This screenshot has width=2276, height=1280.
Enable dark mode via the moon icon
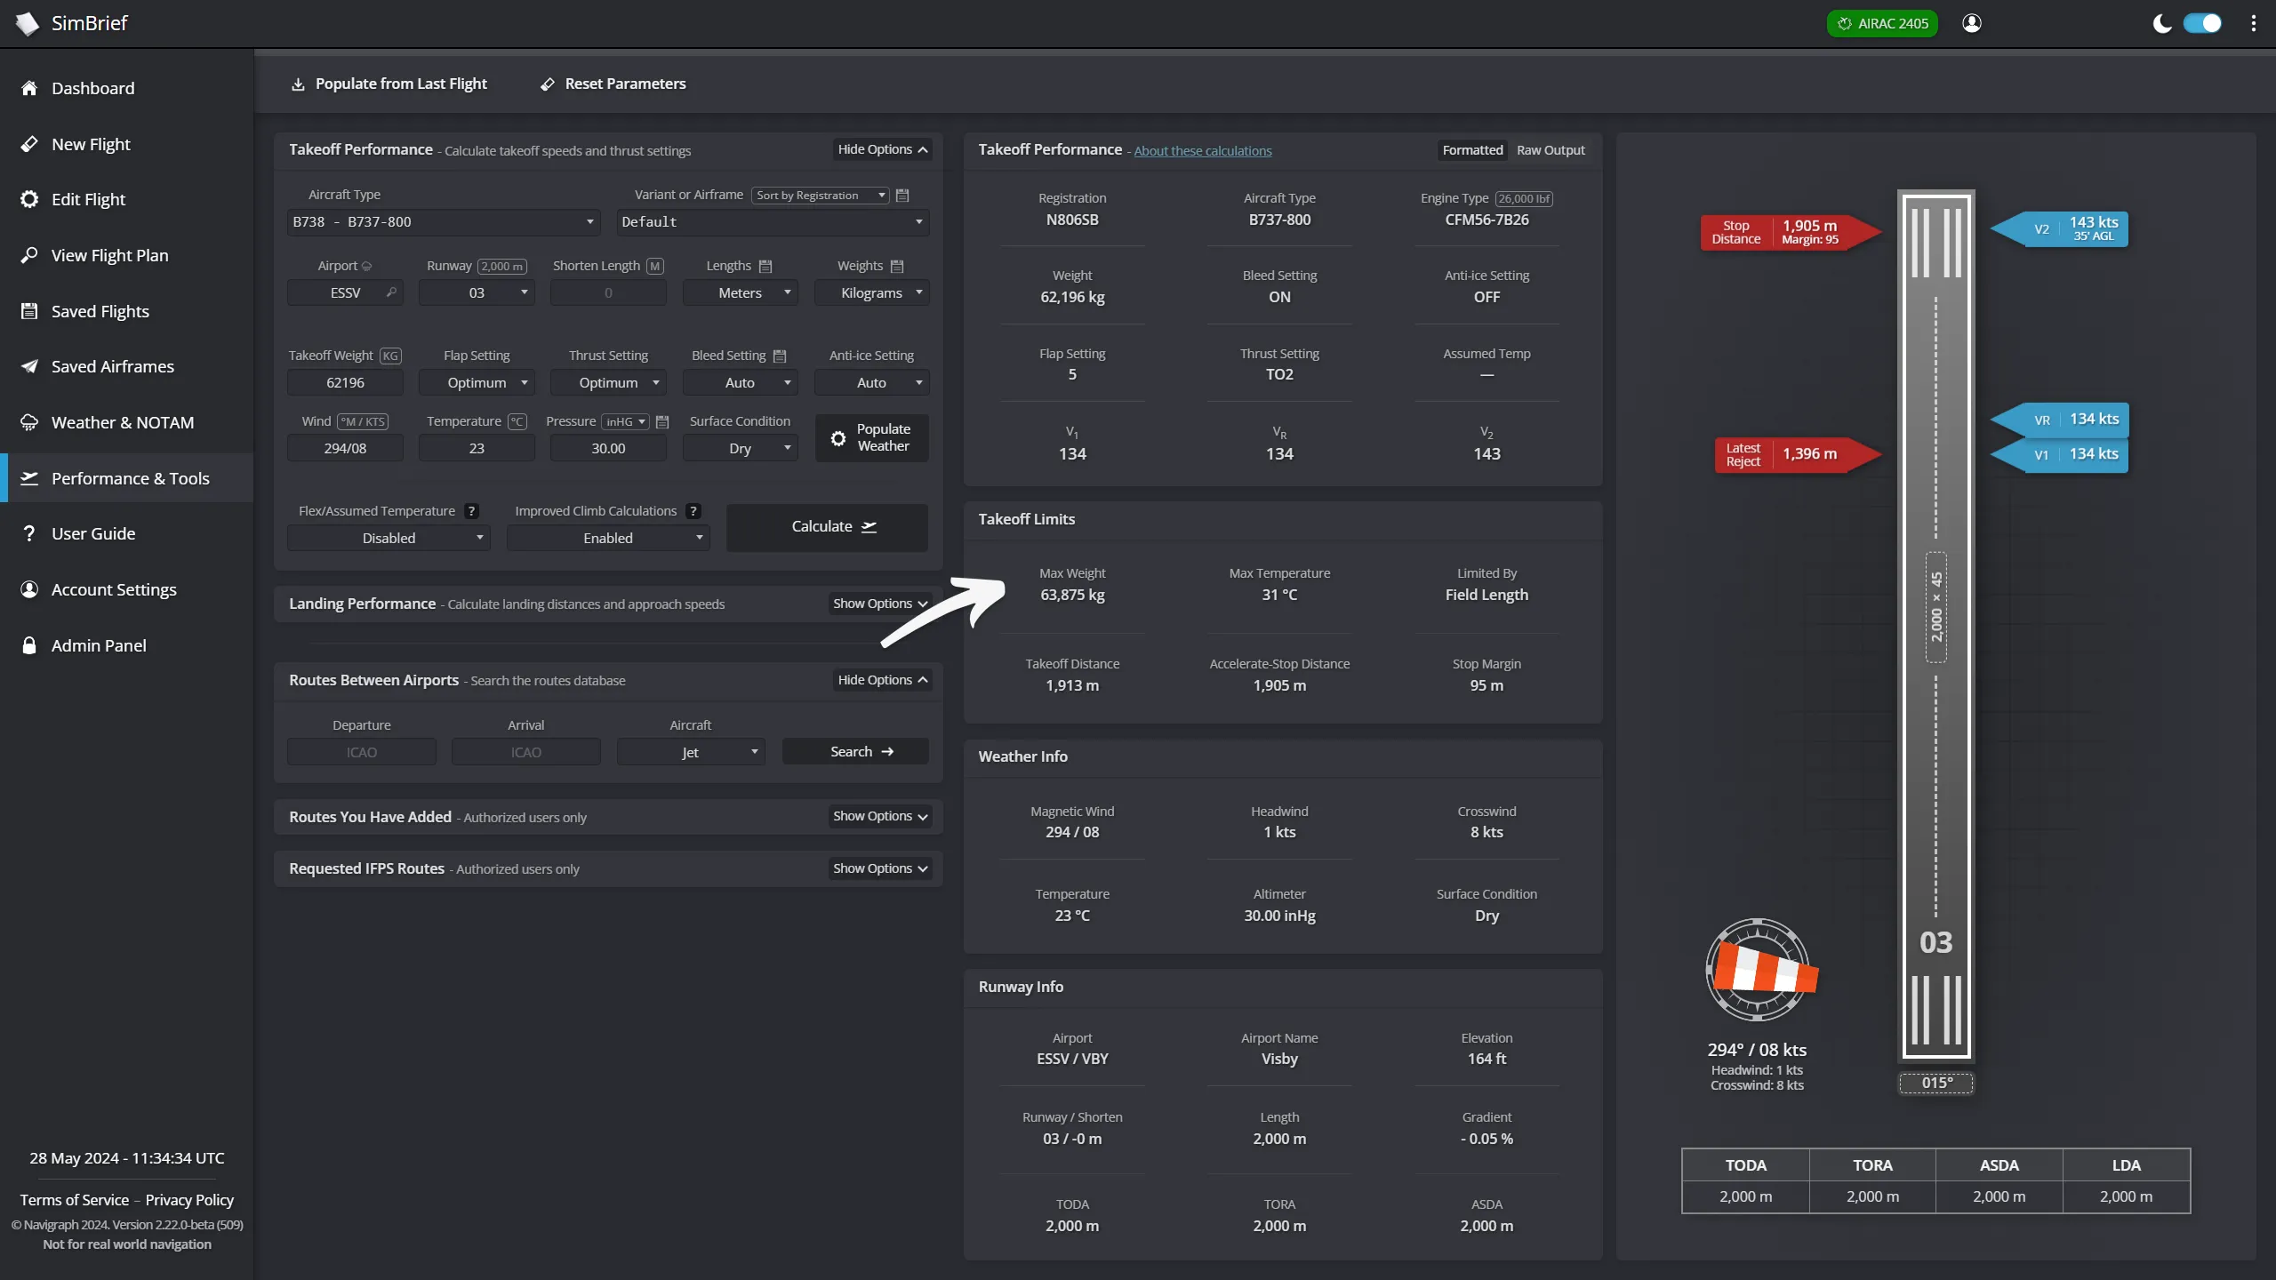(2162, 23)
